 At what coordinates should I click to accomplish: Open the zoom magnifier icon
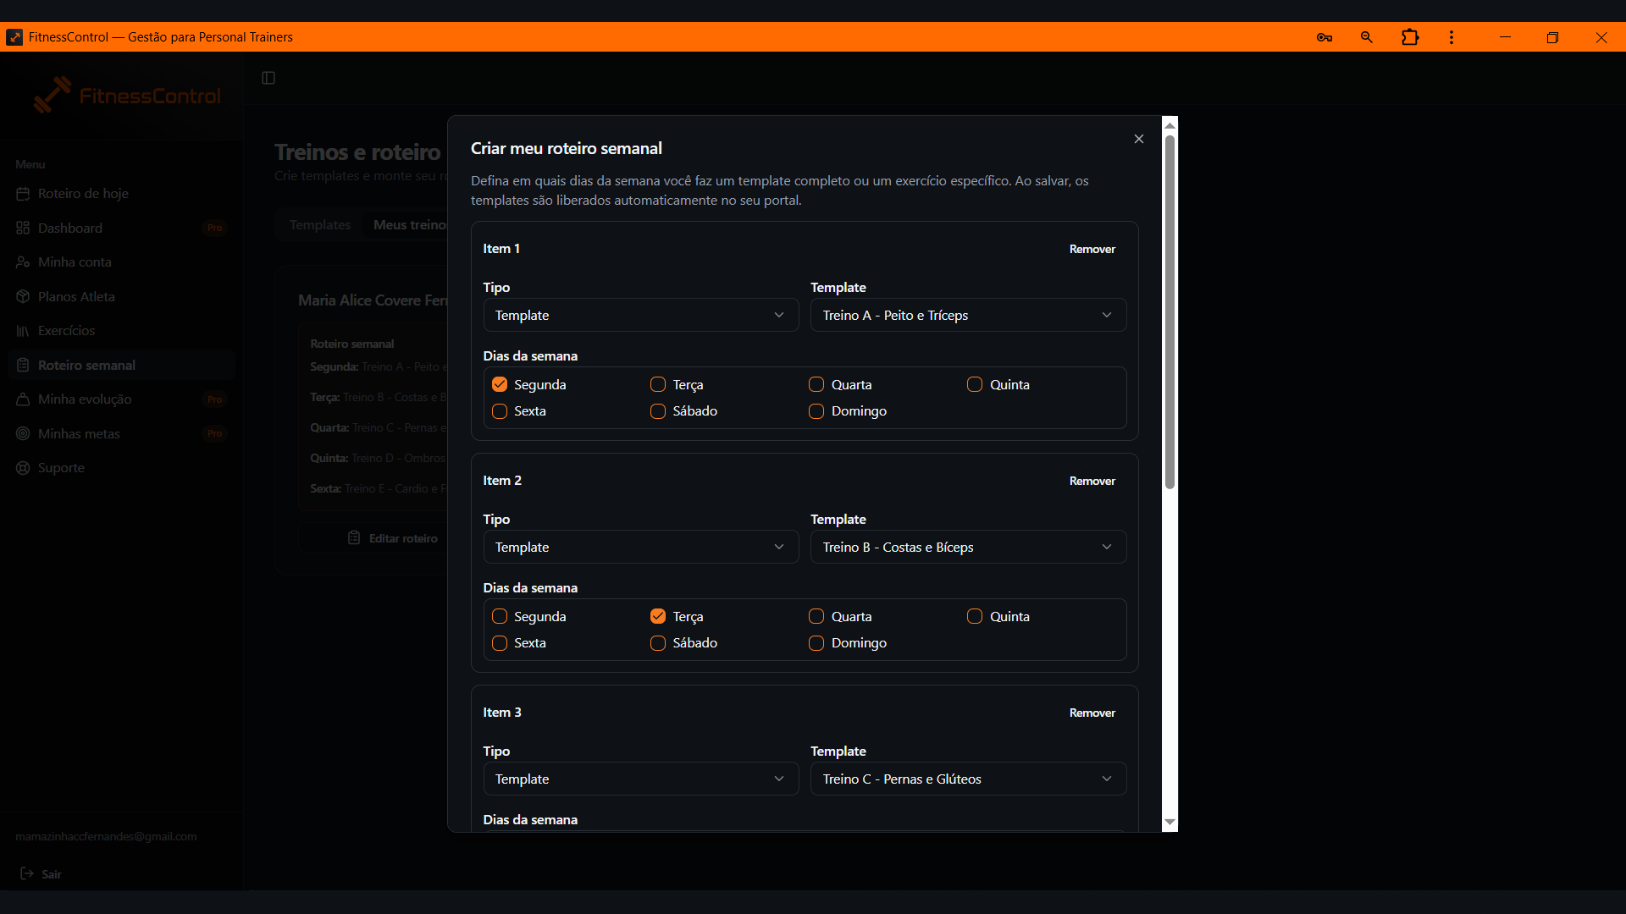click(1366, 37)
